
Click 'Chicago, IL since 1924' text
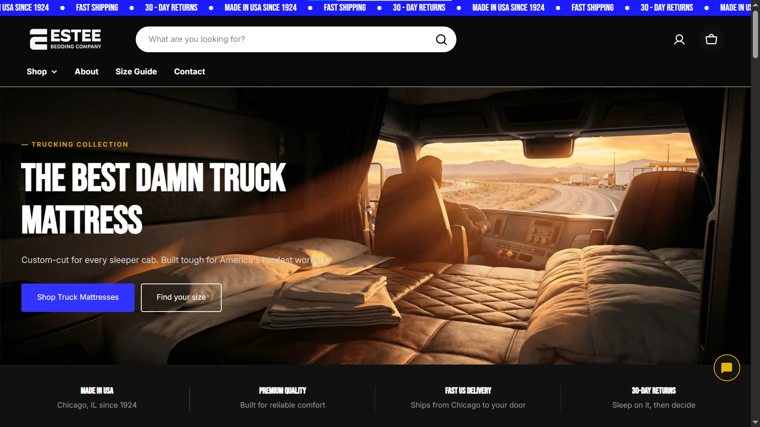coord(97,405)
